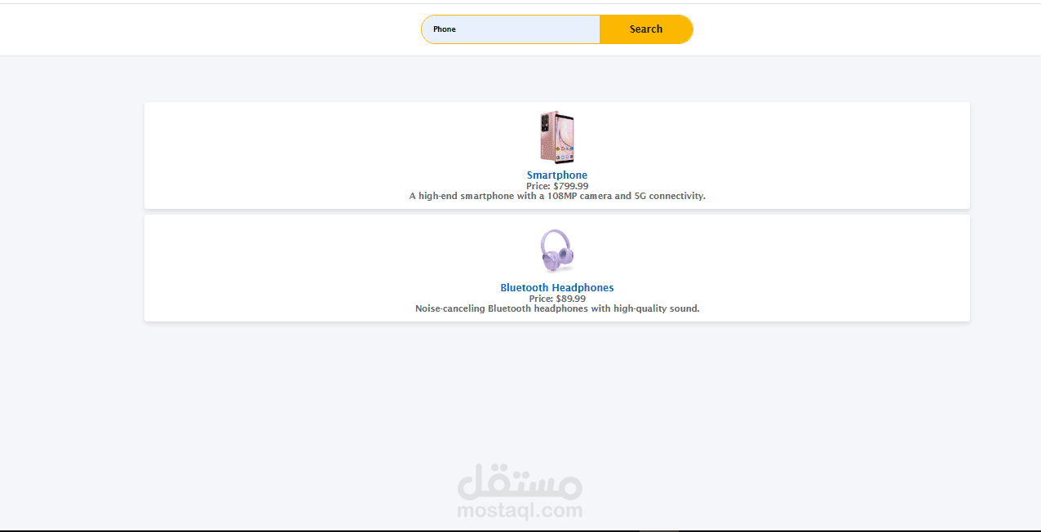Open the Smartphone title link

[557, 175]
